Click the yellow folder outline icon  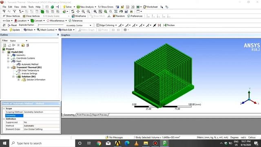point(23,45)
